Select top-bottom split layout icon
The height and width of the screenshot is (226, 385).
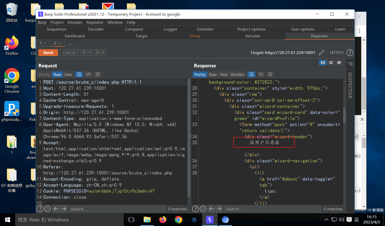point(331,63)
